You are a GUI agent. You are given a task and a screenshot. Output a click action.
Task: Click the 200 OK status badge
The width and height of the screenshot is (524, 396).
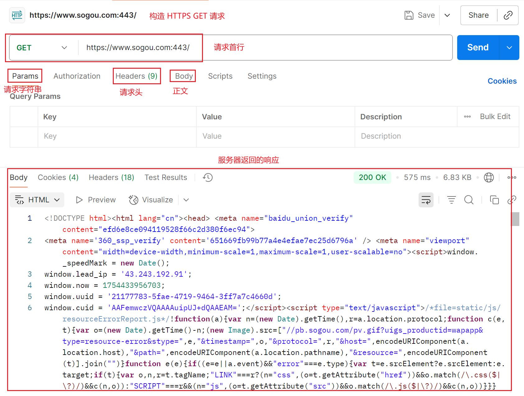[372, 177]
